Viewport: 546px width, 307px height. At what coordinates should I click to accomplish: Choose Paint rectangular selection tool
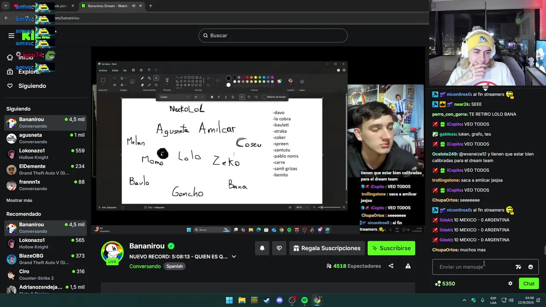coord(103,80)
